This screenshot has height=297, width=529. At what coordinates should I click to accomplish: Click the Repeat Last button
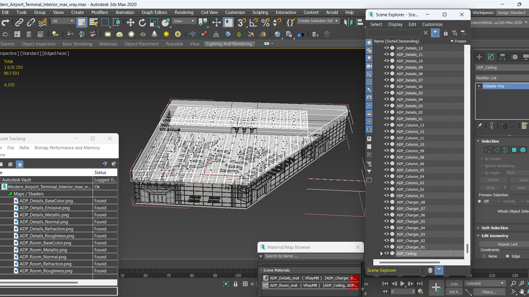[x=507, y=244]
